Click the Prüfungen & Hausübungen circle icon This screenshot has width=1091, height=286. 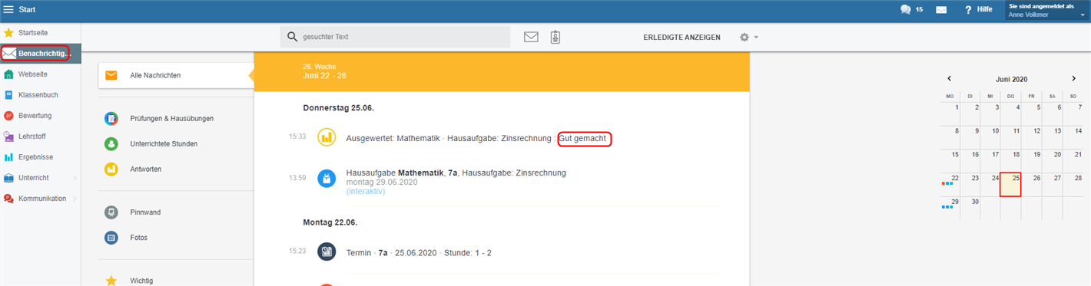(111, 118)
